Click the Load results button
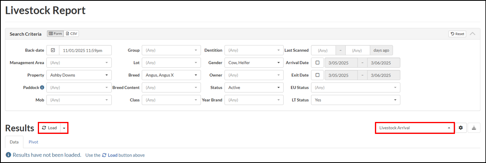 (50, 128)
